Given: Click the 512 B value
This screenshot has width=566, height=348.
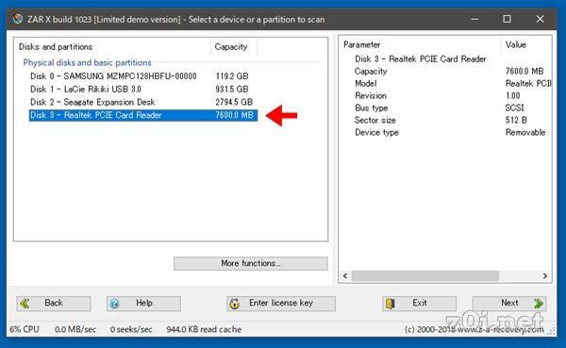Looking at the screenshot, I should pyautogui.click(x=516, y=120).
